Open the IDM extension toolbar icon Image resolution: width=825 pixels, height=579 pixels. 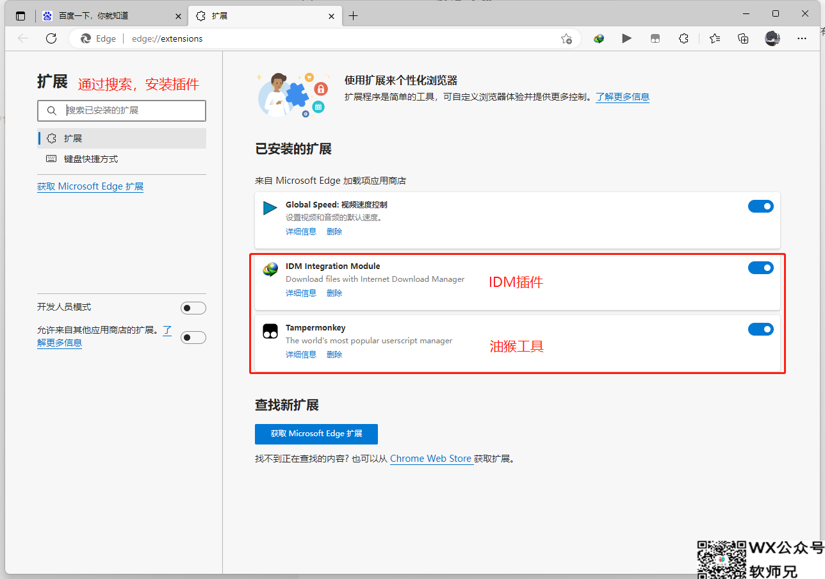click(599, 38)
